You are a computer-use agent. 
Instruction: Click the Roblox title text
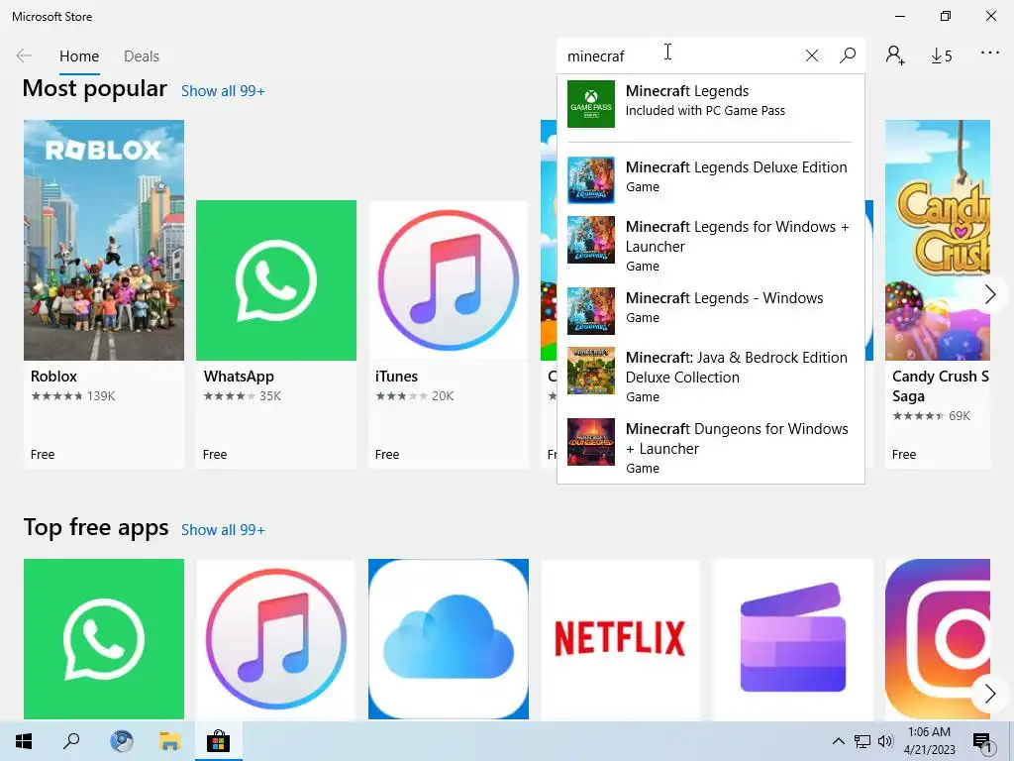point(53,377)
